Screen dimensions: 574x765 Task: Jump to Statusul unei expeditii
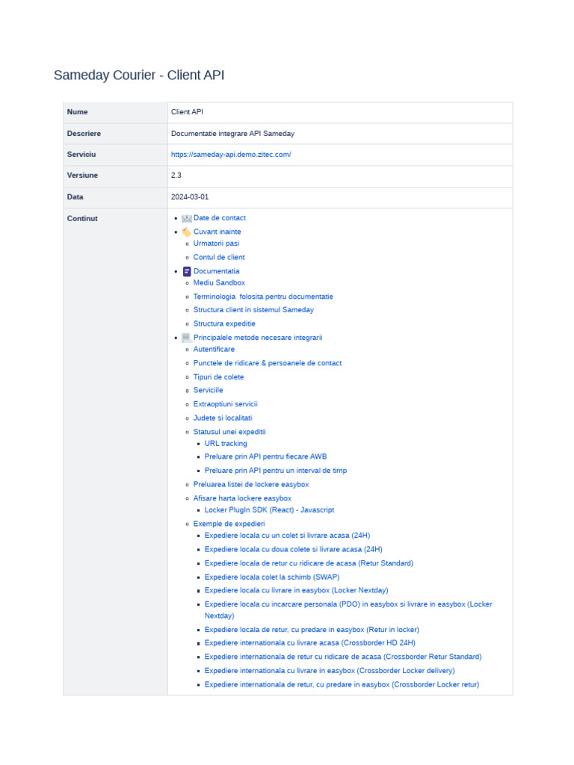point(230,432)
